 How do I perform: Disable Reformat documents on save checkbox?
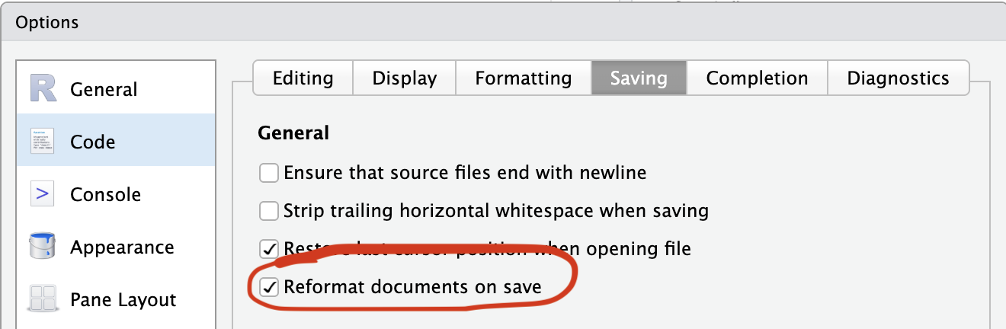(269, 287)
